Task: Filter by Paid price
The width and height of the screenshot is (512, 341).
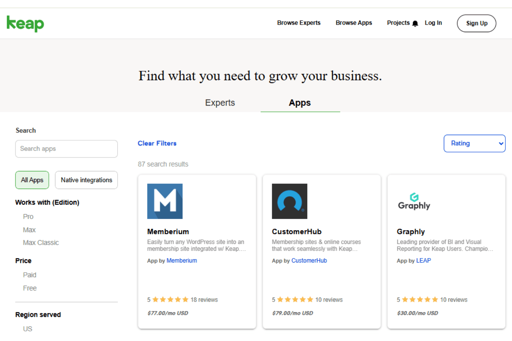Action: coord(30,275)
